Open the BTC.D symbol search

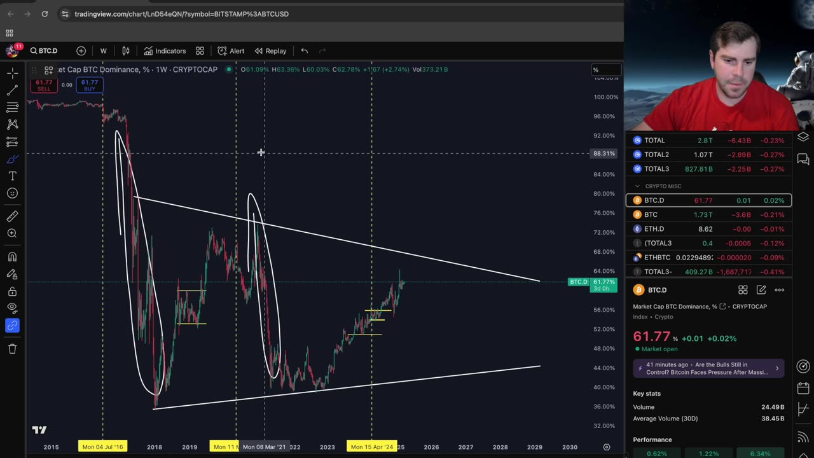pos(44,51)
